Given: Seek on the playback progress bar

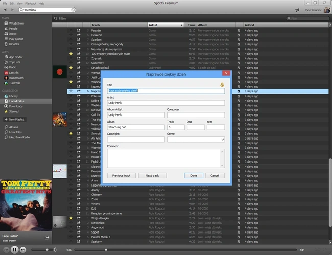Looking at the screenshot, I should [x=185, y=250].
